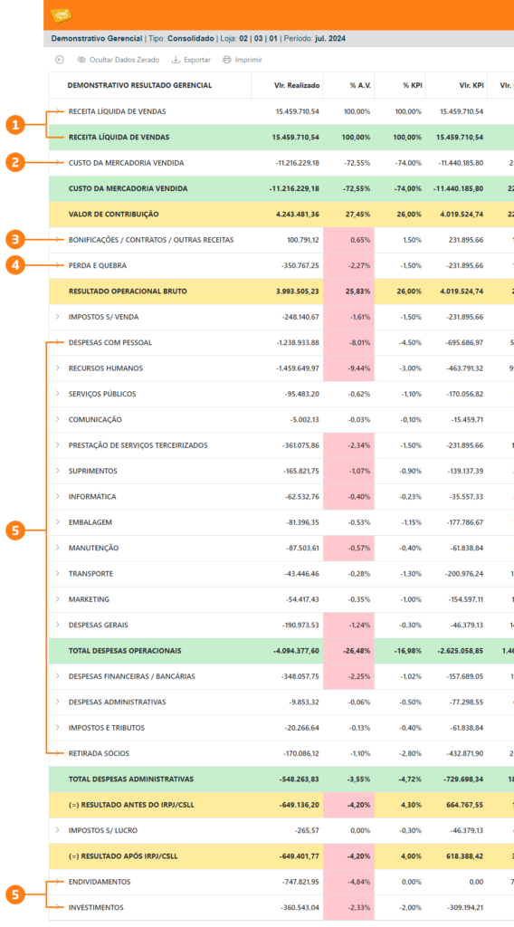Click value 664.767,55 in Vlr. KPI column
Viewport: 514px width, 927px height.
[x=463, y=805]
